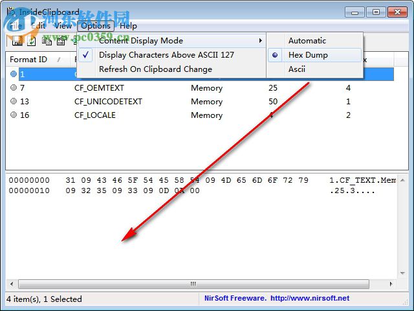Viewport: 414px width, 311px height.
Task: Click 'NirSoft Freeware.' status bar text
Action: click(x=235, y=298)
